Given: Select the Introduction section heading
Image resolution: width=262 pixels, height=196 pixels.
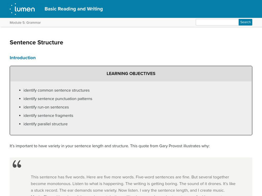Looking at the screenshot, I should click(23, 58).
